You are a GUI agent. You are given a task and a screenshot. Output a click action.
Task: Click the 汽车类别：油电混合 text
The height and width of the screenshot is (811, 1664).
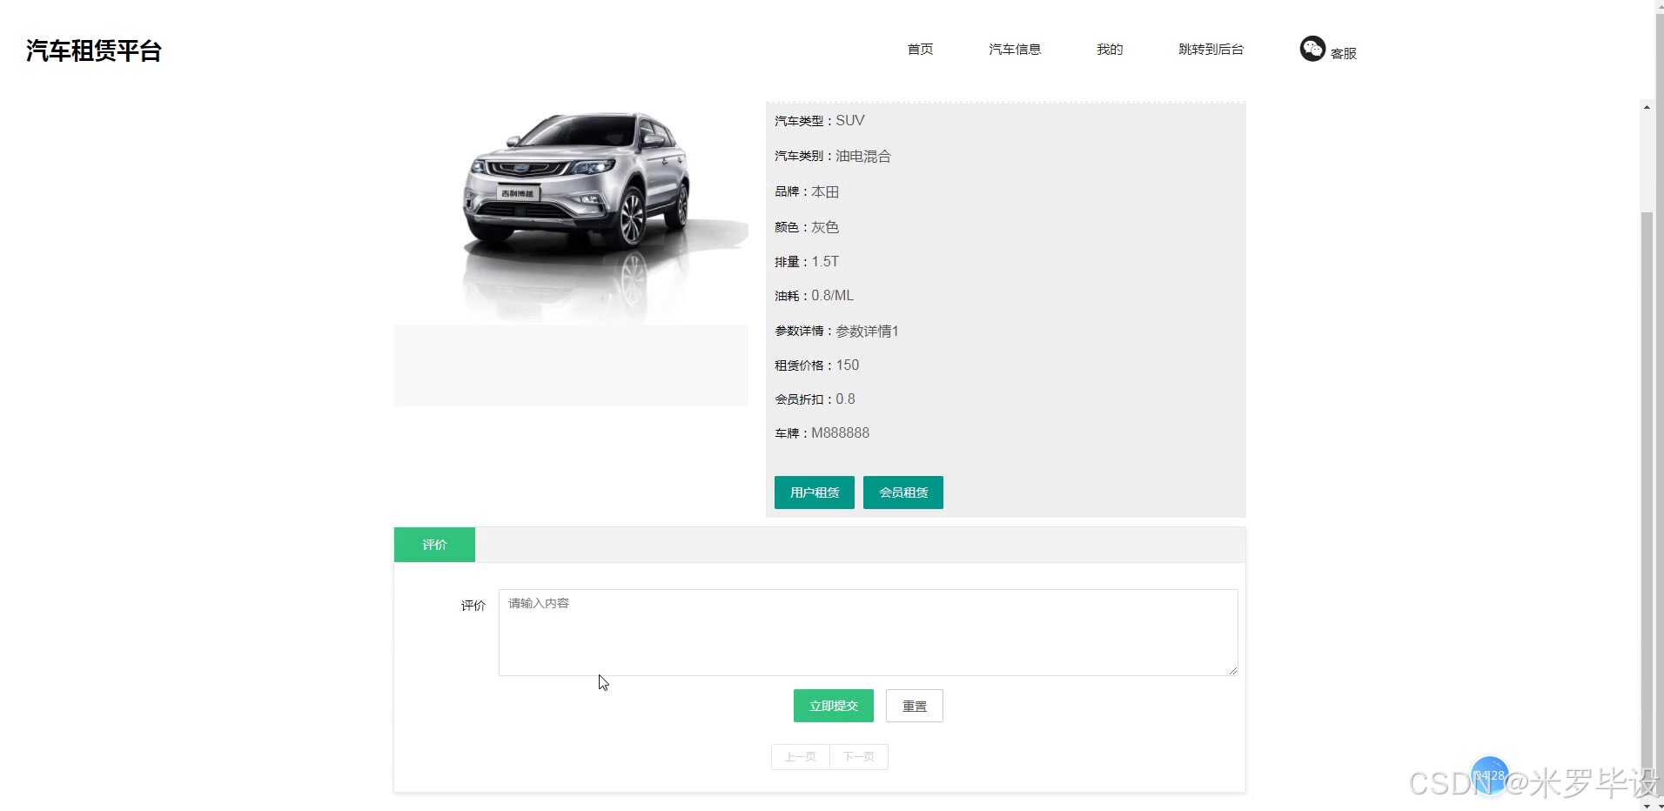833,157
